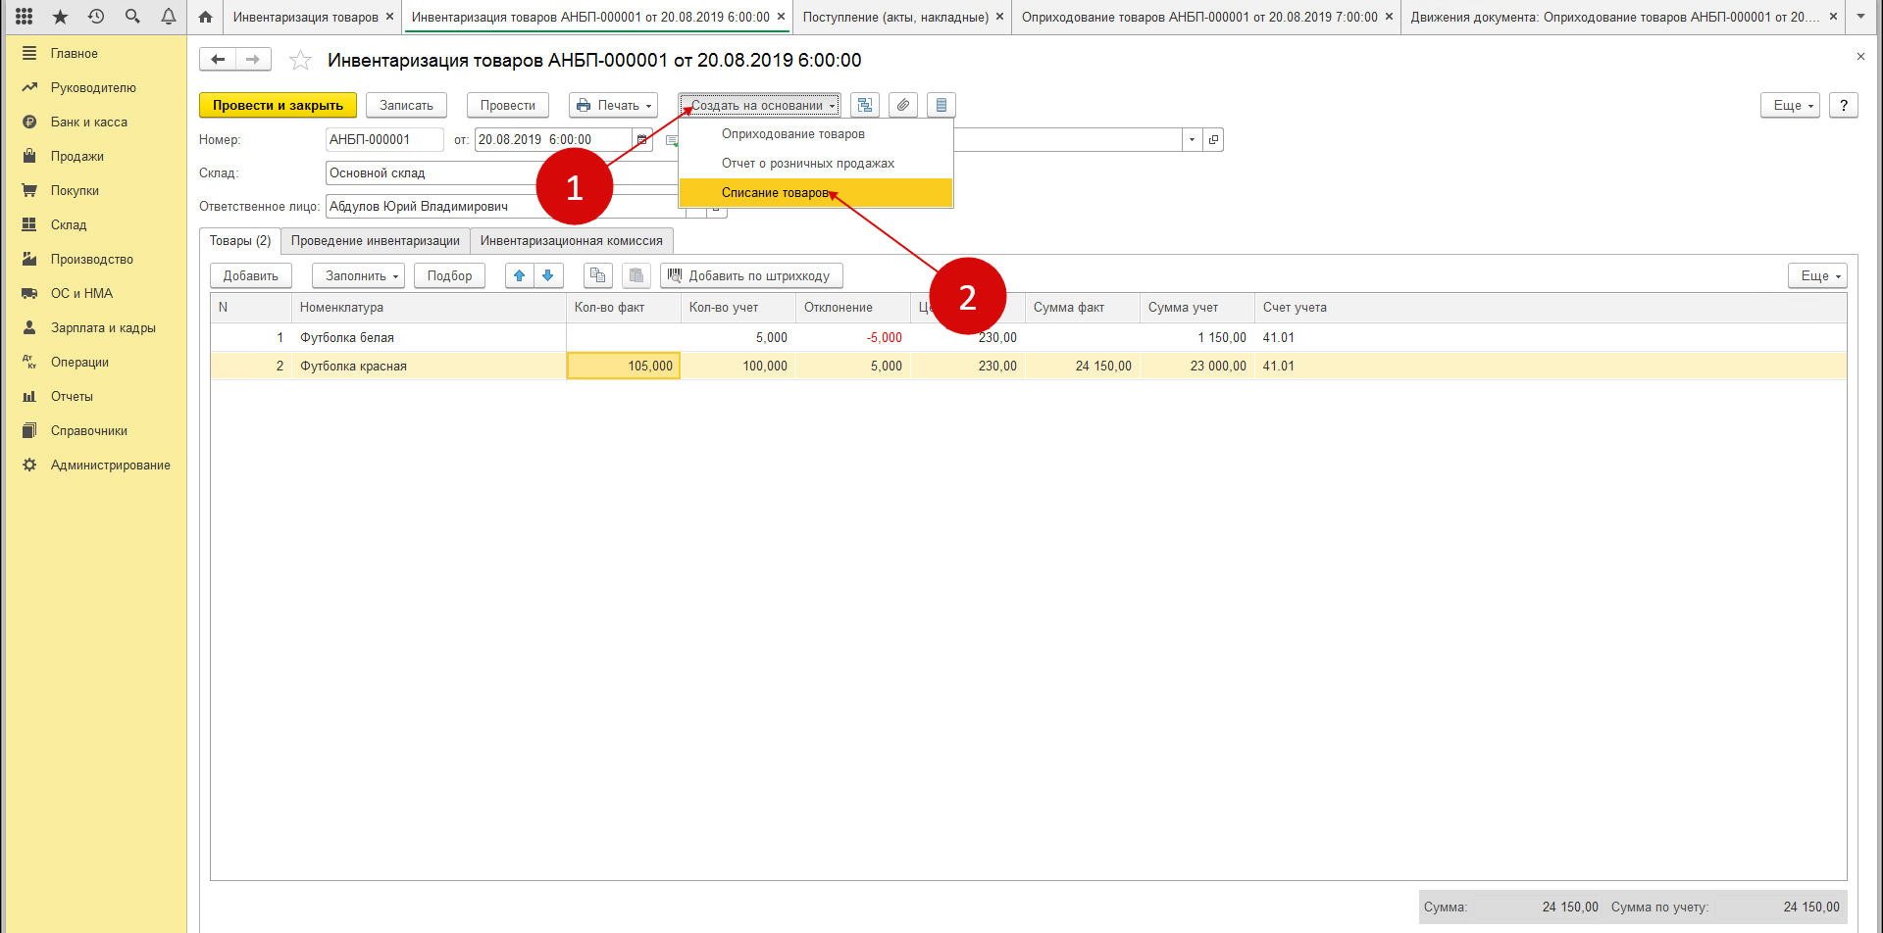Click the Подбор button
Image resolution: width=1883 pixels, height=933 pixels.
tap(449, 275)
